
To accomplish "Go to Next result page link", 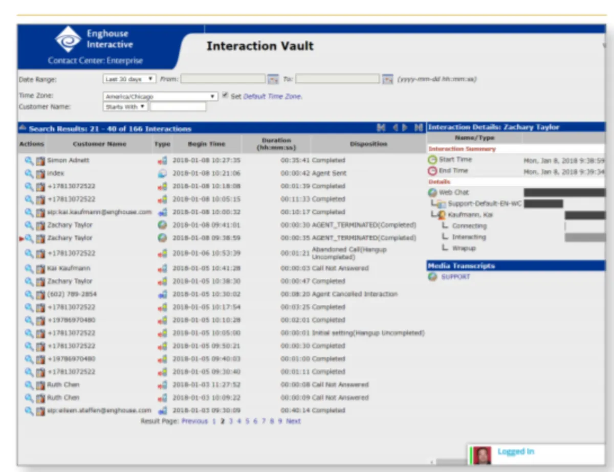I will pyautogui.click(x=293, y=421).
